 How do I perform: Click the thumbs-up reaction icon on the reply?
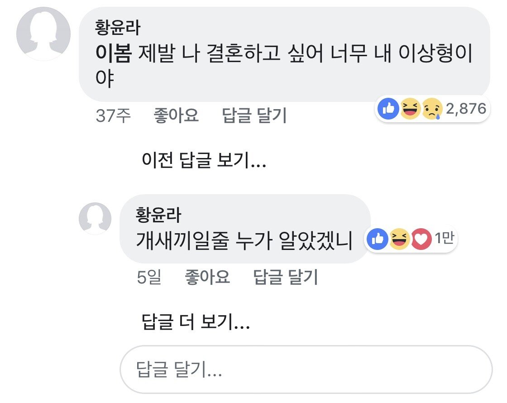click(377, 240)
